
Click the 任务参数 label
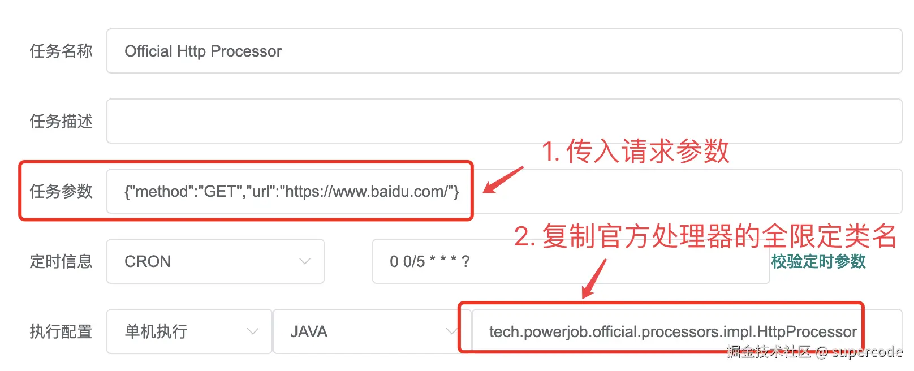pyautogui.click(x=61, y=191)
